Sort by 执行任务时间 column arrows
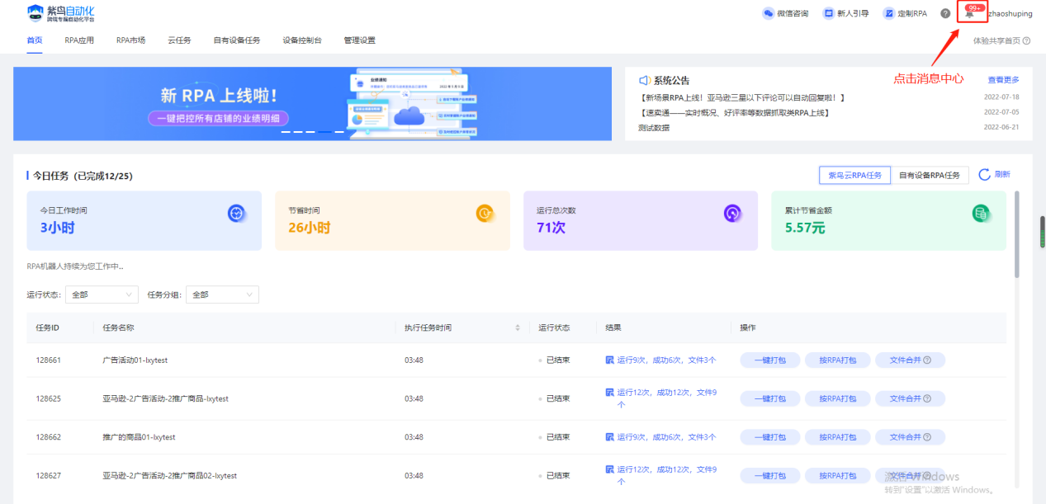 [518, 327]
